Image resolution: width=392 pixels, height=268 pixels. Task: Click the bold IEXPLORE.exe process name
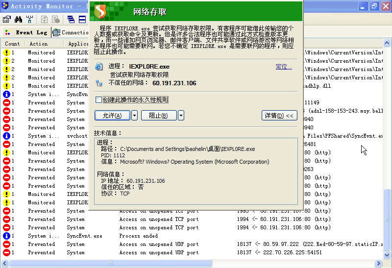149,67
